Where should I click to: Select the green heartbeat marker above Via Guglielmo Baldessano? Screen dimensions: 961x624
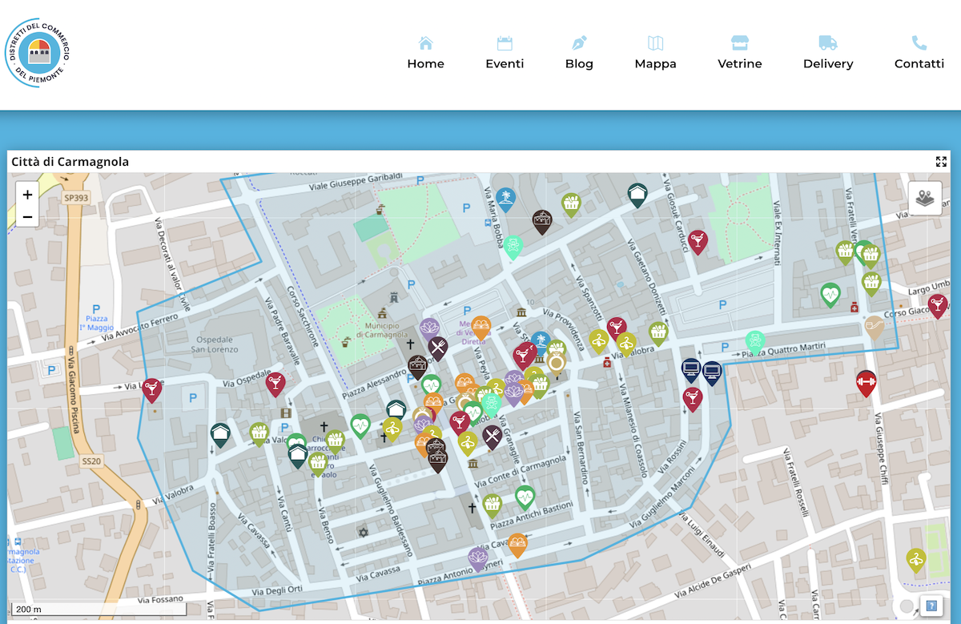point(360,425)
